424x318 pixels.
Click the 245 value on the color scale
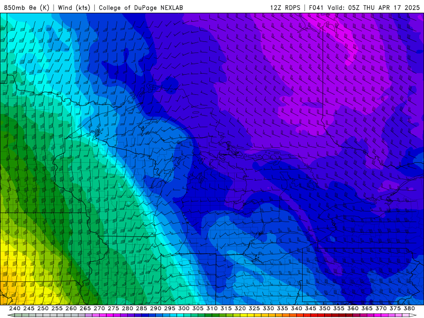[29, 308]
